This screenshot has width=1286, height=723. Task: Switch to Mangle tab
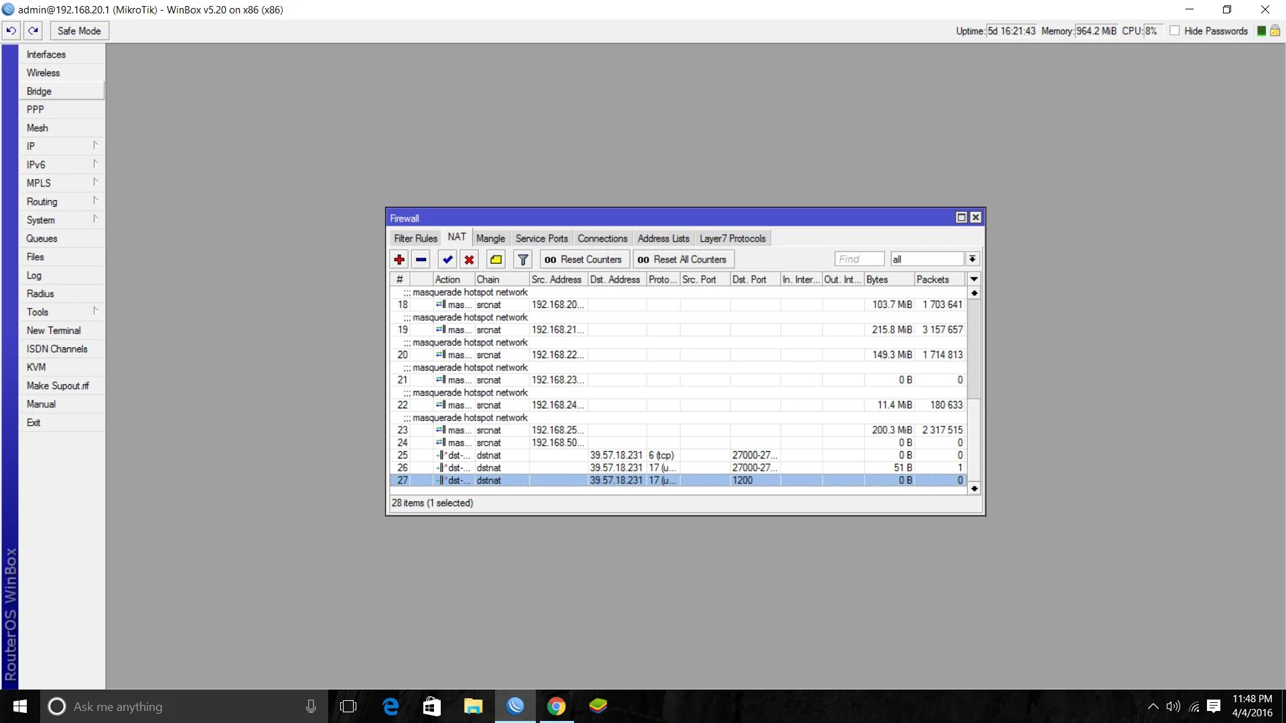pyautogui.click(x=490, y=238)
